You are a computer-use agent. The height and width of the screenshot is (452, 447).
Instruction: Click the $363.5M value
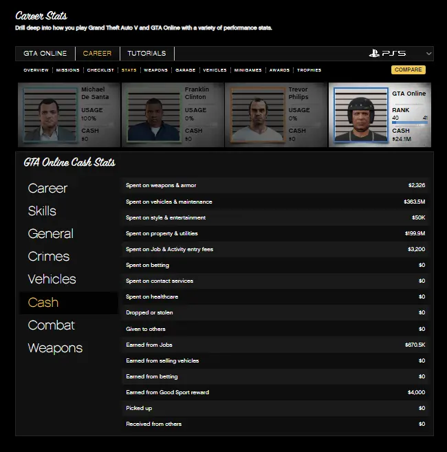tap(415, 202)
